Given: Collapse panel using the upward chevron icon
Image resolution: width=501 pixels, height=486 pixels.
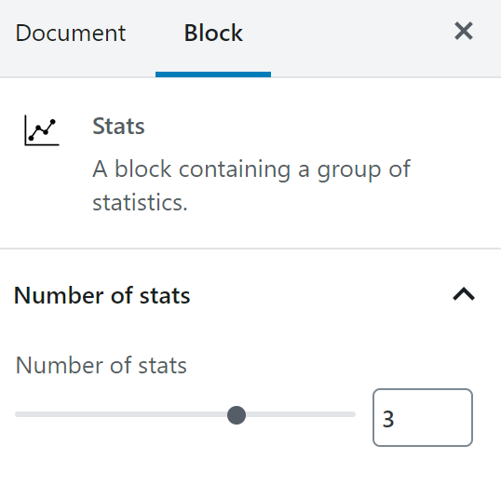Looking at the screenshot, I should click(464, 294).
